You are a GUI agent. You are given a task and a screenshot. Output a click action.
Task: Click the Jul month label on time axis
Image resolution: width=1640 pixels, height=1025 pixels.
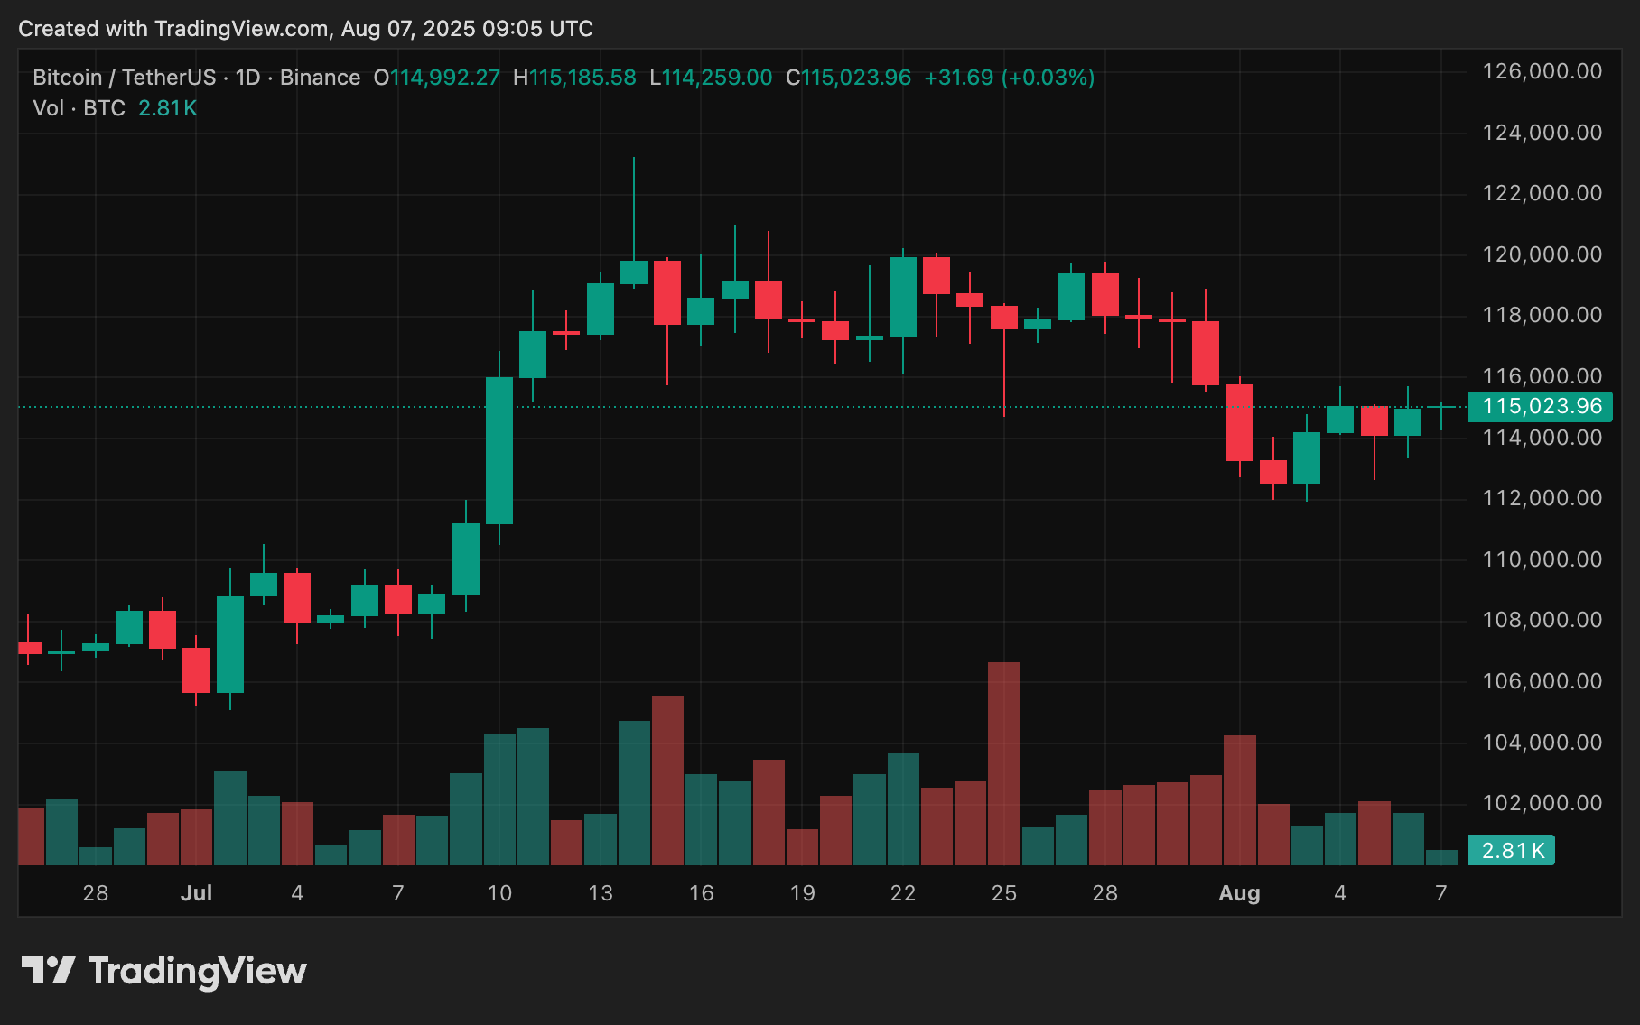click(196, 893)
